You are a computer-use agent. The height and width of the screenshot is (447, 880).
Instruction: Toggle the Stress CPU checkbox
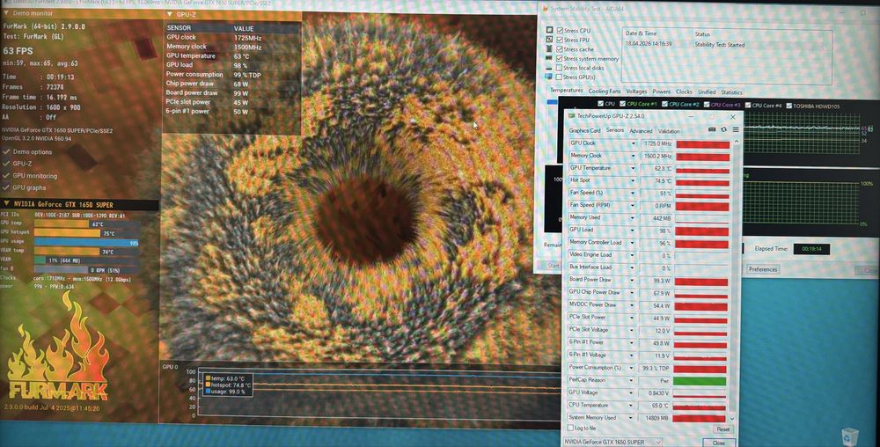tap(560, 30)
